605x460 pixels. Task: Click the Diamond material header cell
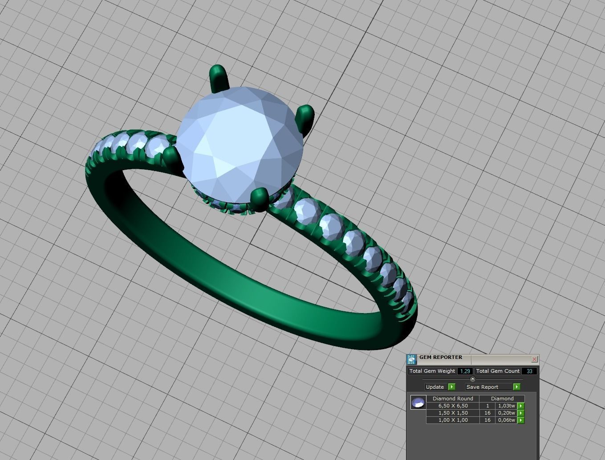502,399
